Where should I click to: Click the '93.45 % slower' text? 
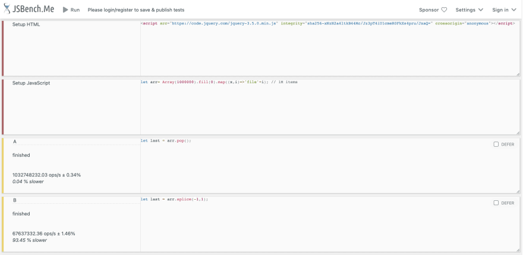click(29, 240)
